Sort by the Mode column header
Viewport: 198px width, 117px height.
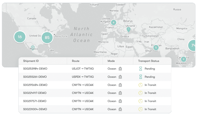coord(111,61)
